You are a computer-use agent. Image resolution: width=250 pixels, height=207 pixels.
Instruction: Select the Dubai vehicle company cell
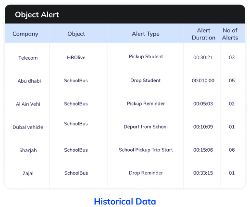(28, 127)
